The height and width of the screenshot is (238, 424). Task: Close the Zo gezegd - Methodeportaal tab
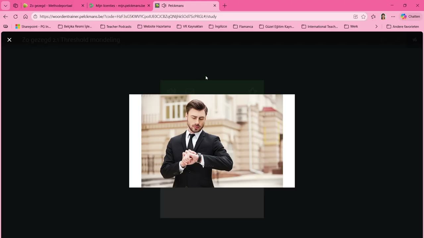point(83,6)
